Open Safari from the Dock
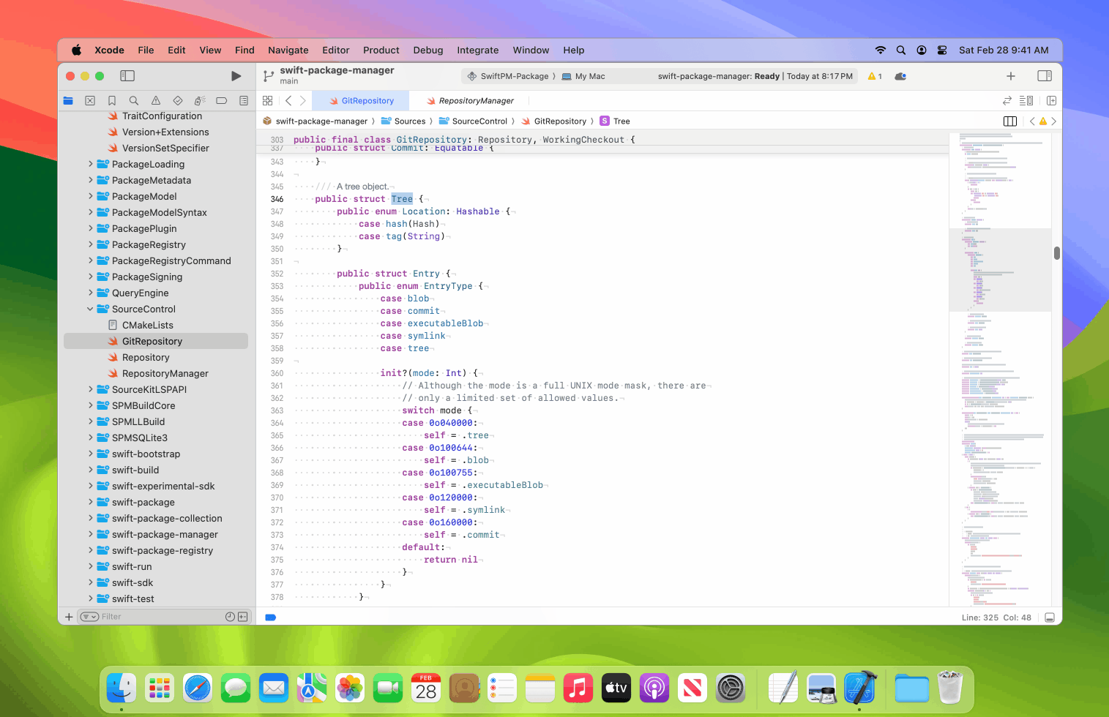Viewport: 1109px width, 717px height. (198, 688)
